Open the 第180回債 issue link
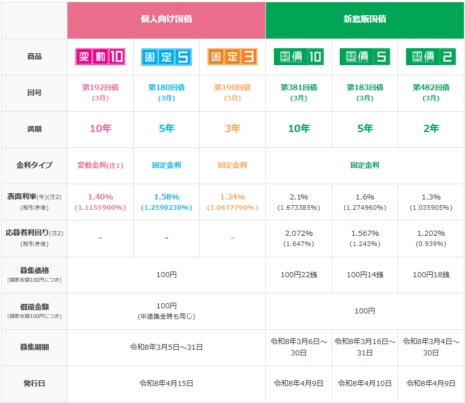The image size is (465, 403). 166,88
